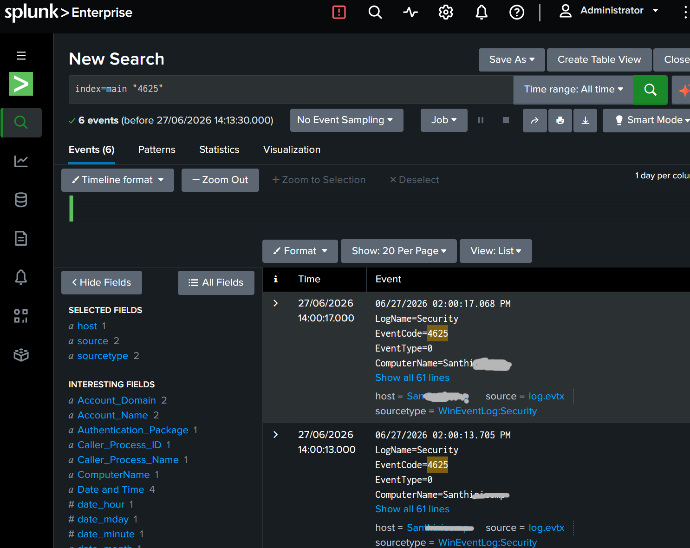The height and width of the screenshot is (548, 690).
Task: Select the Account_Domain field
Action: coord(117,400)
